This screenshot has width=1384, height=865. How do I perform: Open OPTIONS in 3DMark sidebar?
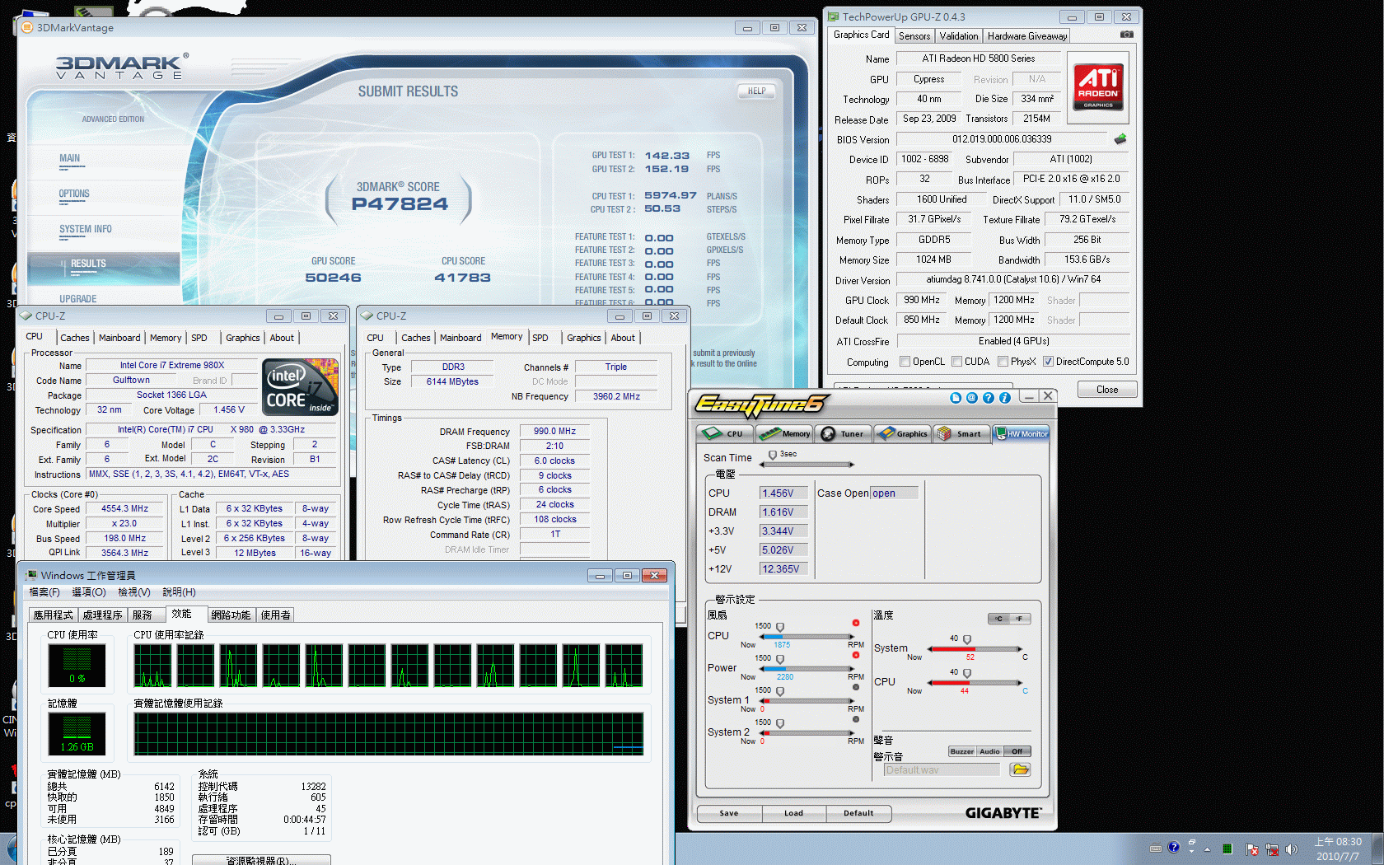click(x=74, y=194)
